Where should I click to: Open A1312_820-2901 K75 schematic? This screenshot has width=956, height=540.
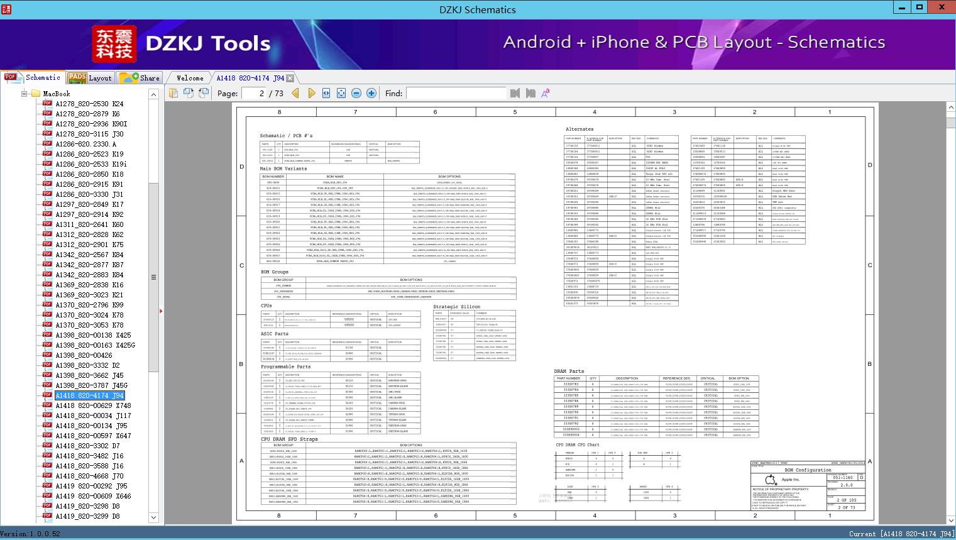89,245
